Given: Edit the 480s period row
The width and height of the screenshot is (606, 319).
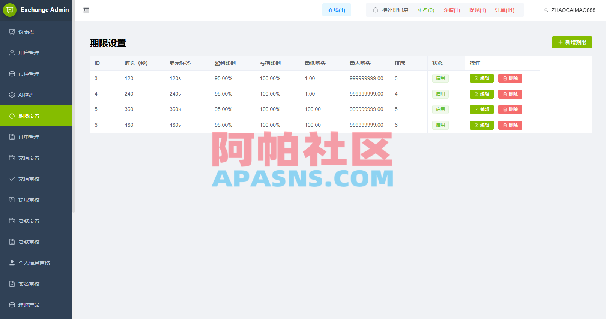Looking at the screenshot, I should pyautogui.click(x=481, y=125).
